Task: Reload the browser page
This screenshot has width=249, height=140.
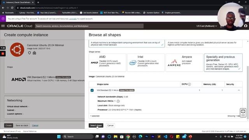Action: coord(12,8)
